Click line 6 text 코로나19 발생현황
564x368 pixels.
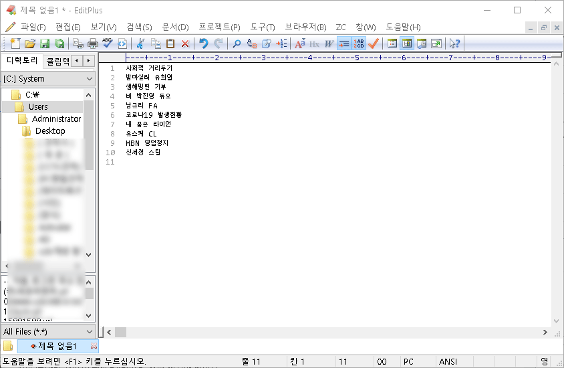coord(154,115)
